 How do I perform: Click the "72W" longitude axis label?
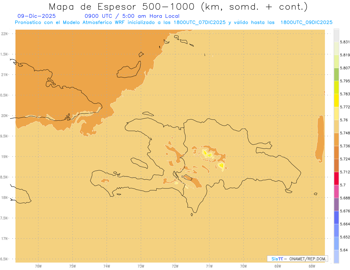(175, 266)
